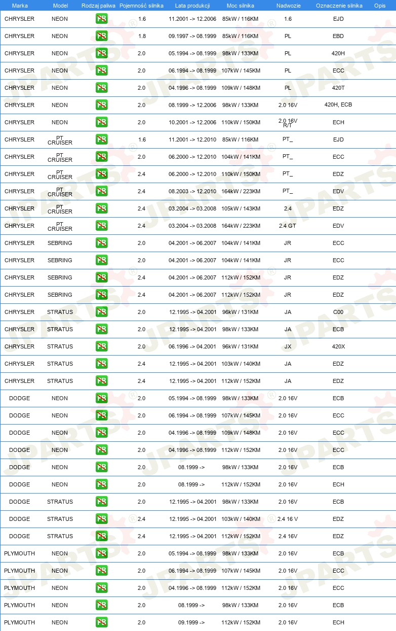Select the '420H, ECB' engine cell
Screen dimensions: 396x631
click(338, 105)
